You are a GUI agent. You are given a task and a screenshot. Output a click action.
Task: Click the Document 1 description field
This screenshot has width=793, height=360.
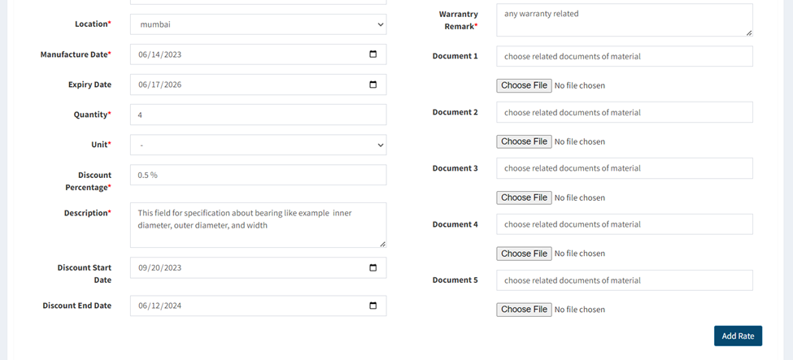(x=625, y=56)
